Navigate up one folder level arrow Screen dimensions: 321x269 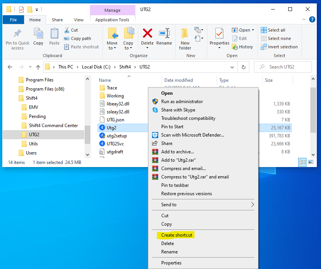(38, 67)
